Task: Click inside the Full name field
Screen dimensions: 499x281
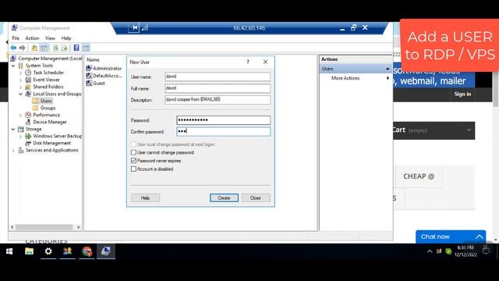Action: [x=218, y=88]
